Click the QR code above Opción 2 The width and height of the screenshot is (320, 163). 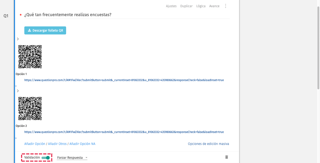[30, 108]
